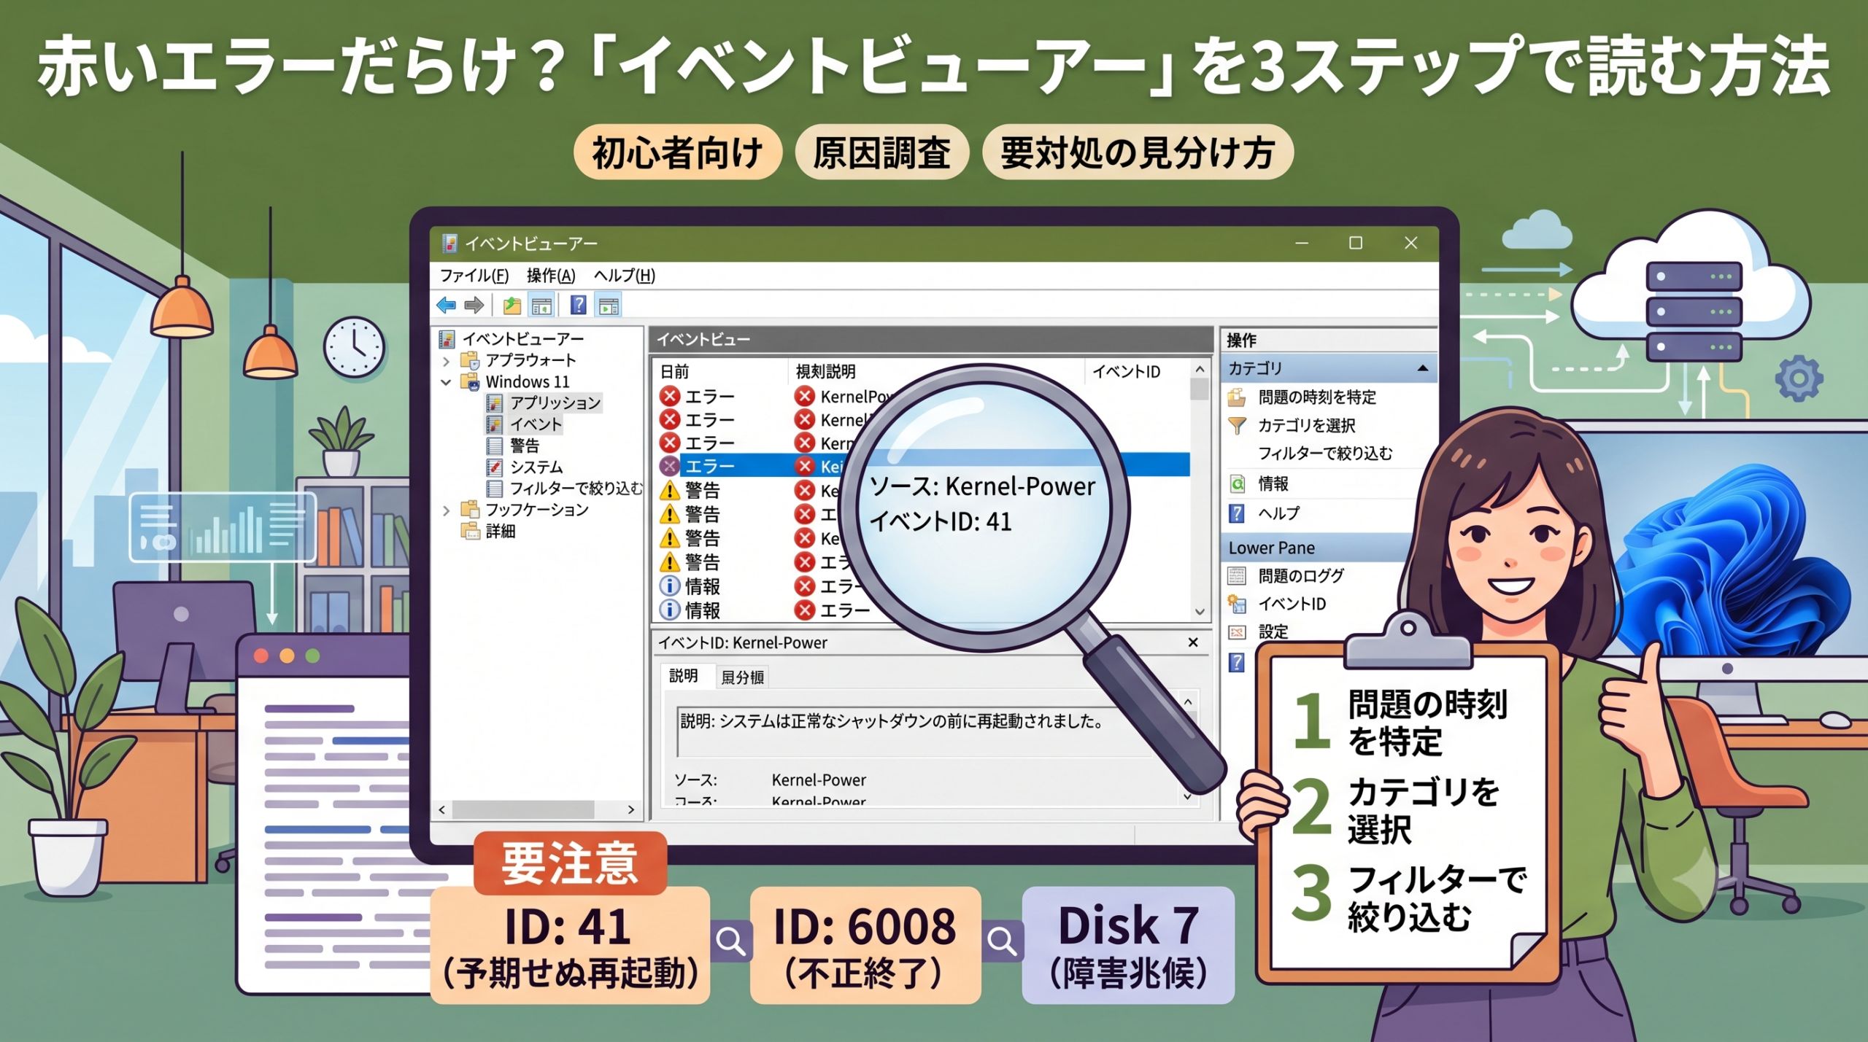This screenshot has width=1868, height=1042.
Task: Click down arrow of detail pane scrollbar
Action: click(x=1188, y=796)
